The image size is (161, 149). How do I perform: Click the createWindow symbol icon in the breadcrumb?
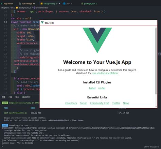pyautogui.click(x=34, y=8)
